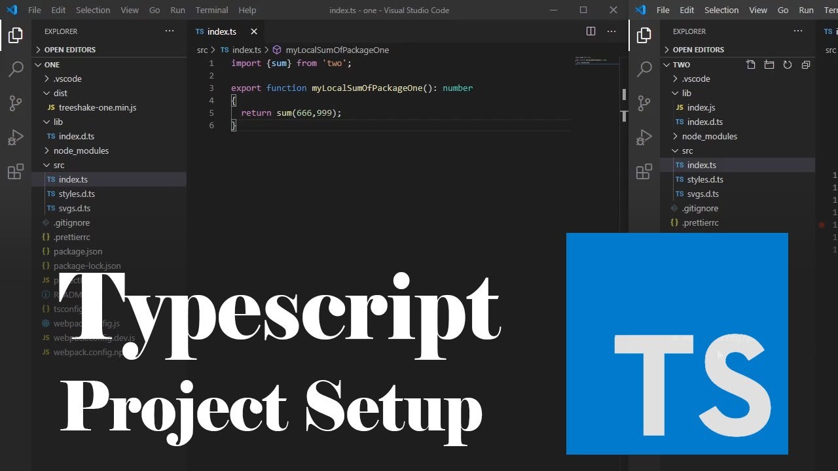Open Source Control view in right window
The height and width of the screenshot is (471, 838).
pyautogui.click(x=644, y=103)
